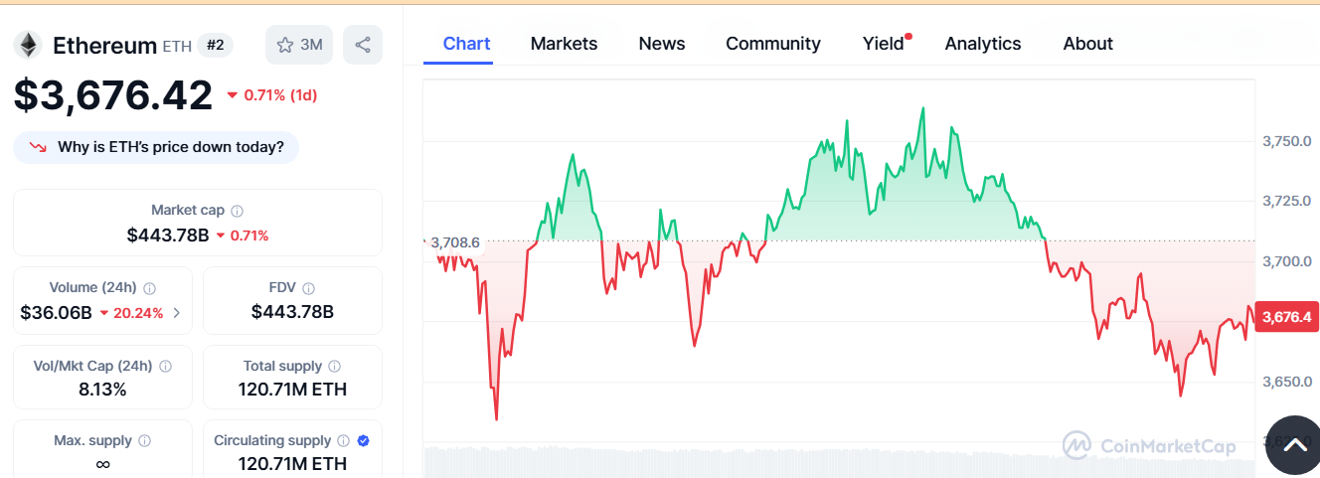The image size is (1320, 478).
Task: Click the ETH ticker symbol text
Action: click(x=177, y=46)
